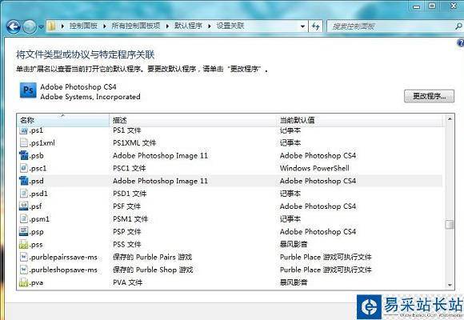Click the .ps1 file type icon
Image resolution: width=464 pixels, height=320 pixels.
(x=24, y=130)
